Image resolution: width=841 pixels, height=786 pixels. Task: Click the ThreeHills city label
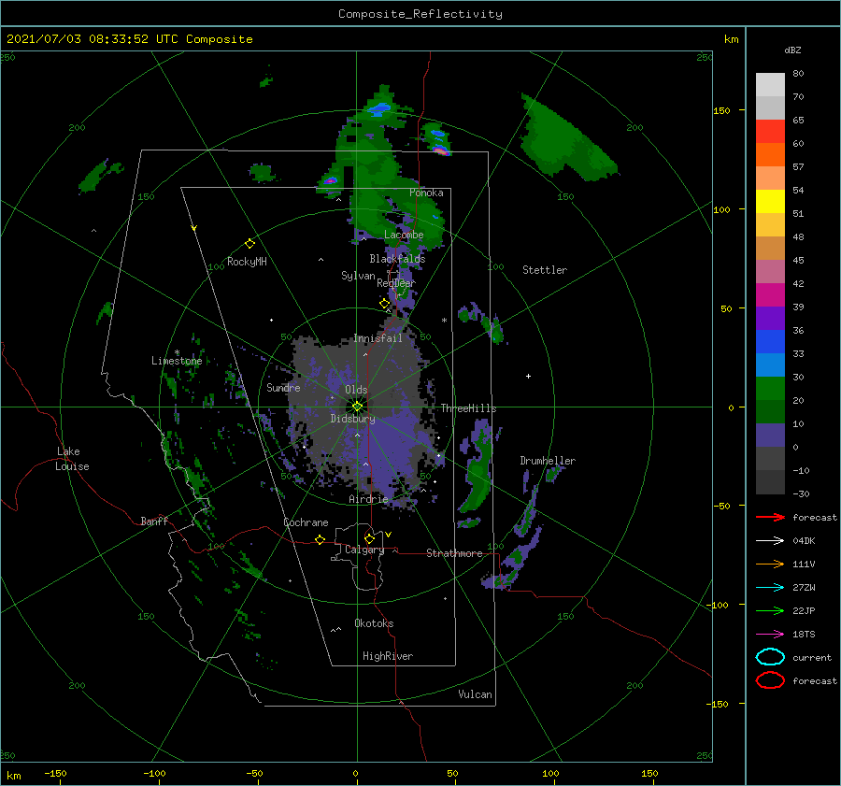pyautogui.click(x=469, y=408)
